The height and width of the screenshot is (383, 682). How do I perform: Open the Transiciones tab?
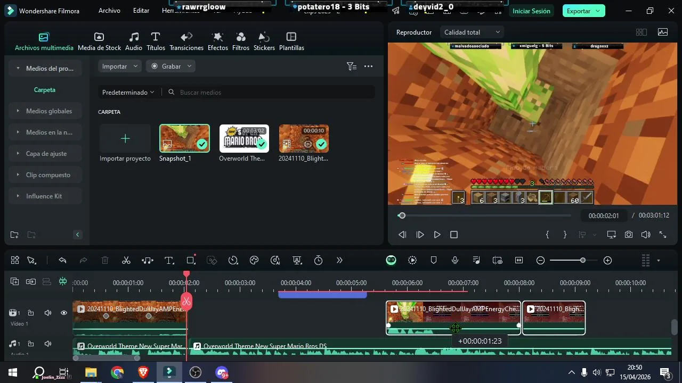186,41
